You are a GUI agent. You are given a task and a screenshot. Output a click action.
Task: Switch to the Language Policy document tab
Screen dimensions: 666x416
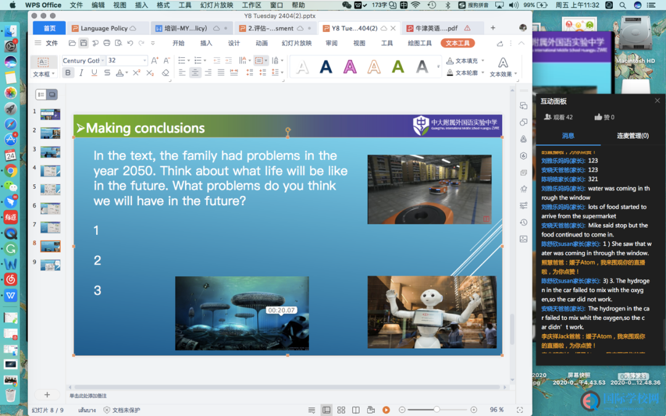104,28
